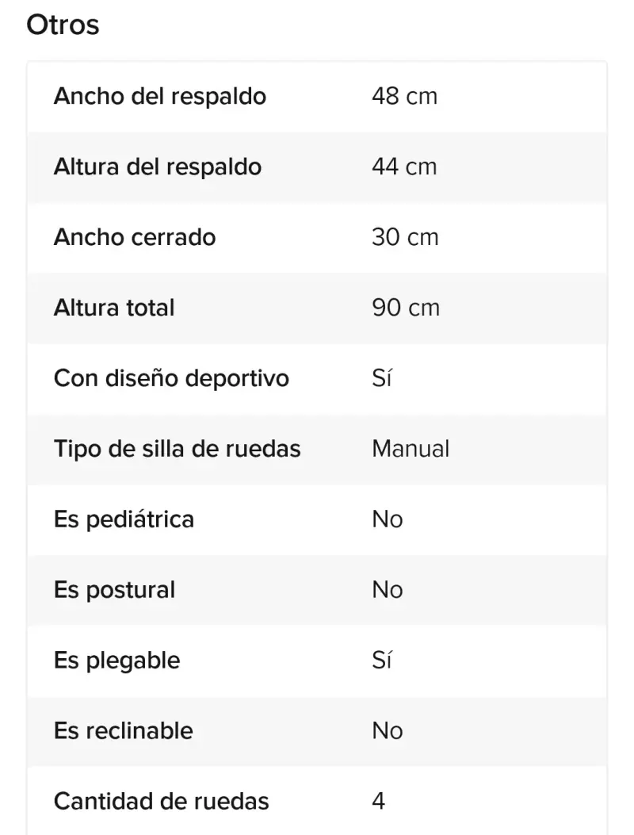
Task: Select the Con diseño deportivo label
Action: pos(171,378)
